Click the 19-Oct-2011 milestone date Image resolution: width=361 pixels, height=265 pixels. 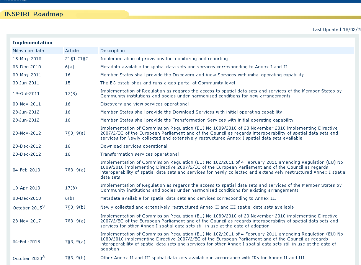pyautogui.click(x=26, y=94)
